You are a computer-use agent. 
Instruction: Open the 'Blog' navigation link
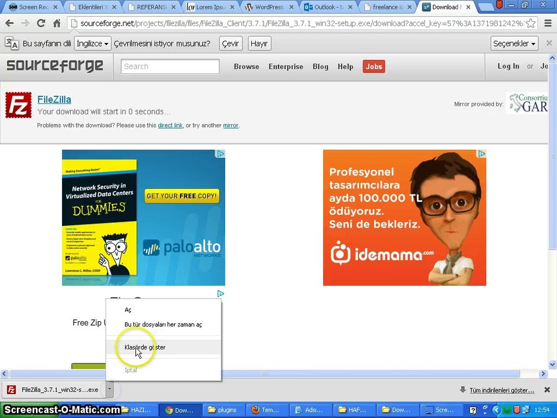coord(320,66)
